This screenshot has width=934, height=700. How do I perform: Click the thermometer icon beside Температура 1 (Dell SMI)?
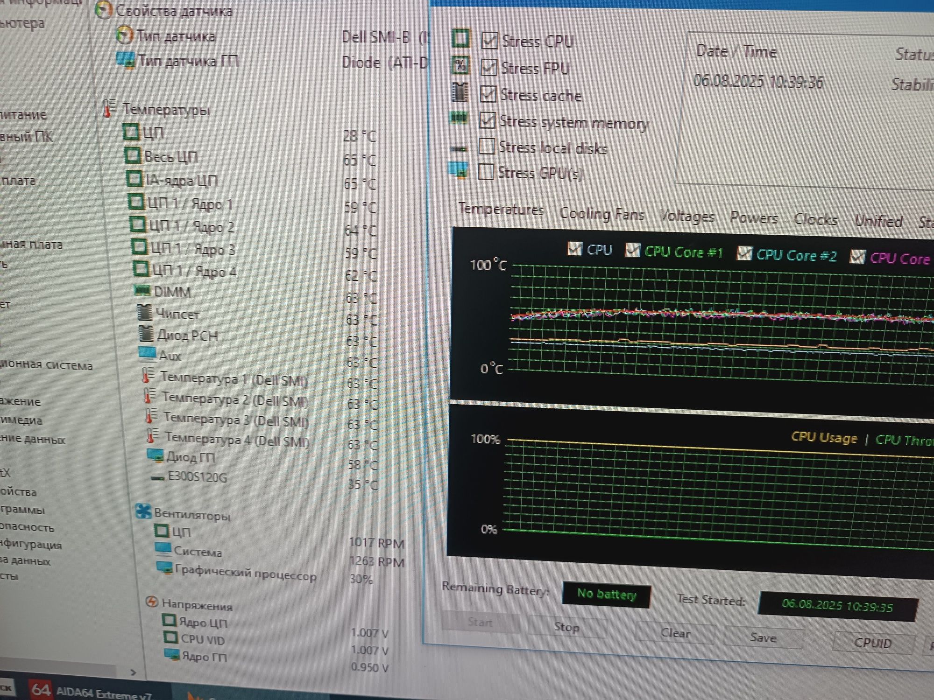point(148,375)
